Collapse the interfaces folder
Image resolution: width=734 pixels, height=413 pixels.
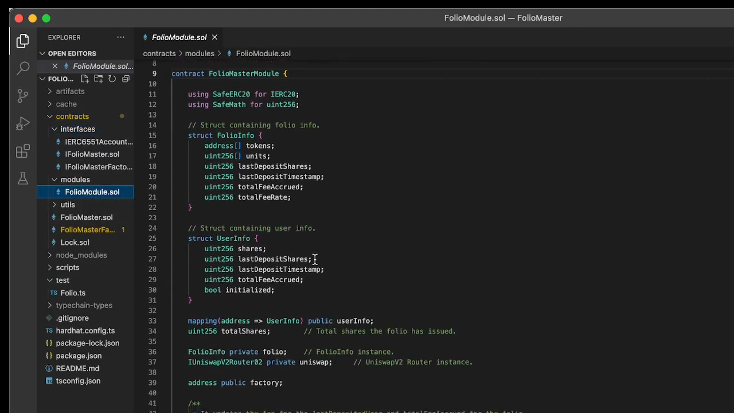[78, 129]
